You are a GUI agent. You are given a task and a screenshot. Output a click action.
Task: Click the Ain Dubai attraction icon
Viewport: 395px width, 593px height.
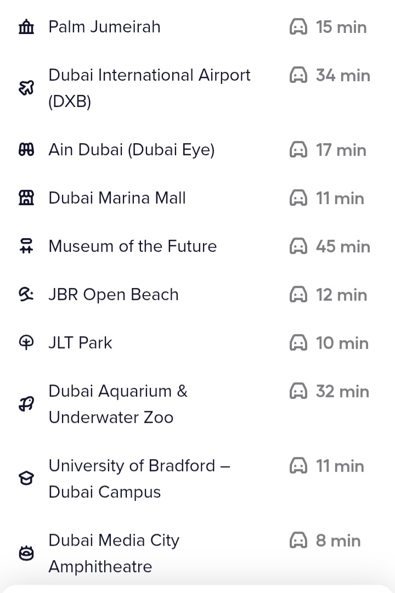point(26,150)
